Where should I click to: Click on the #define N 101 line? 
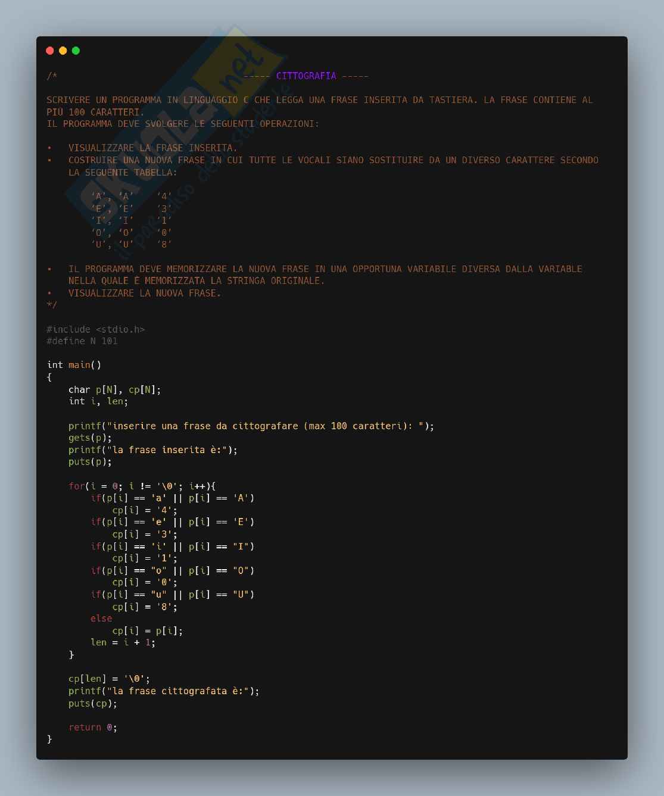click(x=82, y=341)
